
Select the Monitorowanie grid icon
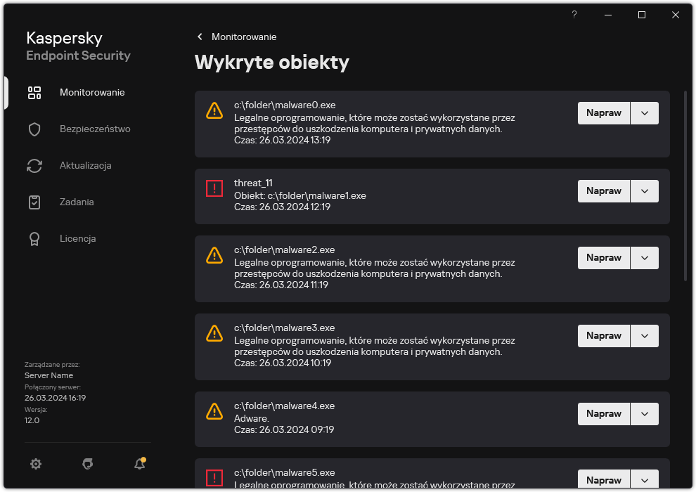point(34,92)
